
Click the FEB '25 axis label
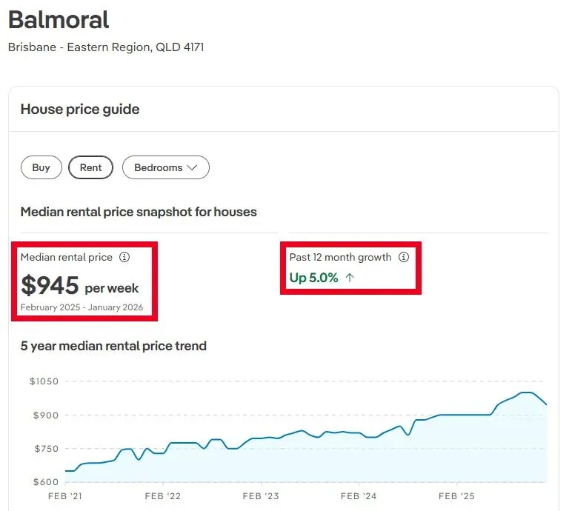point(456,496)
